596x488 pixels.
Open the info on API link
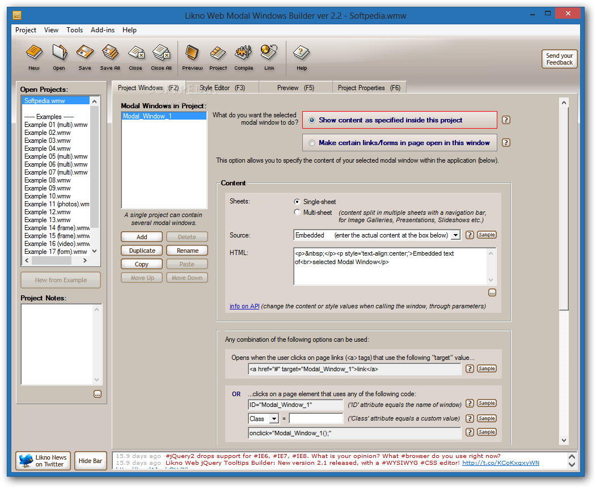point(244,307)
